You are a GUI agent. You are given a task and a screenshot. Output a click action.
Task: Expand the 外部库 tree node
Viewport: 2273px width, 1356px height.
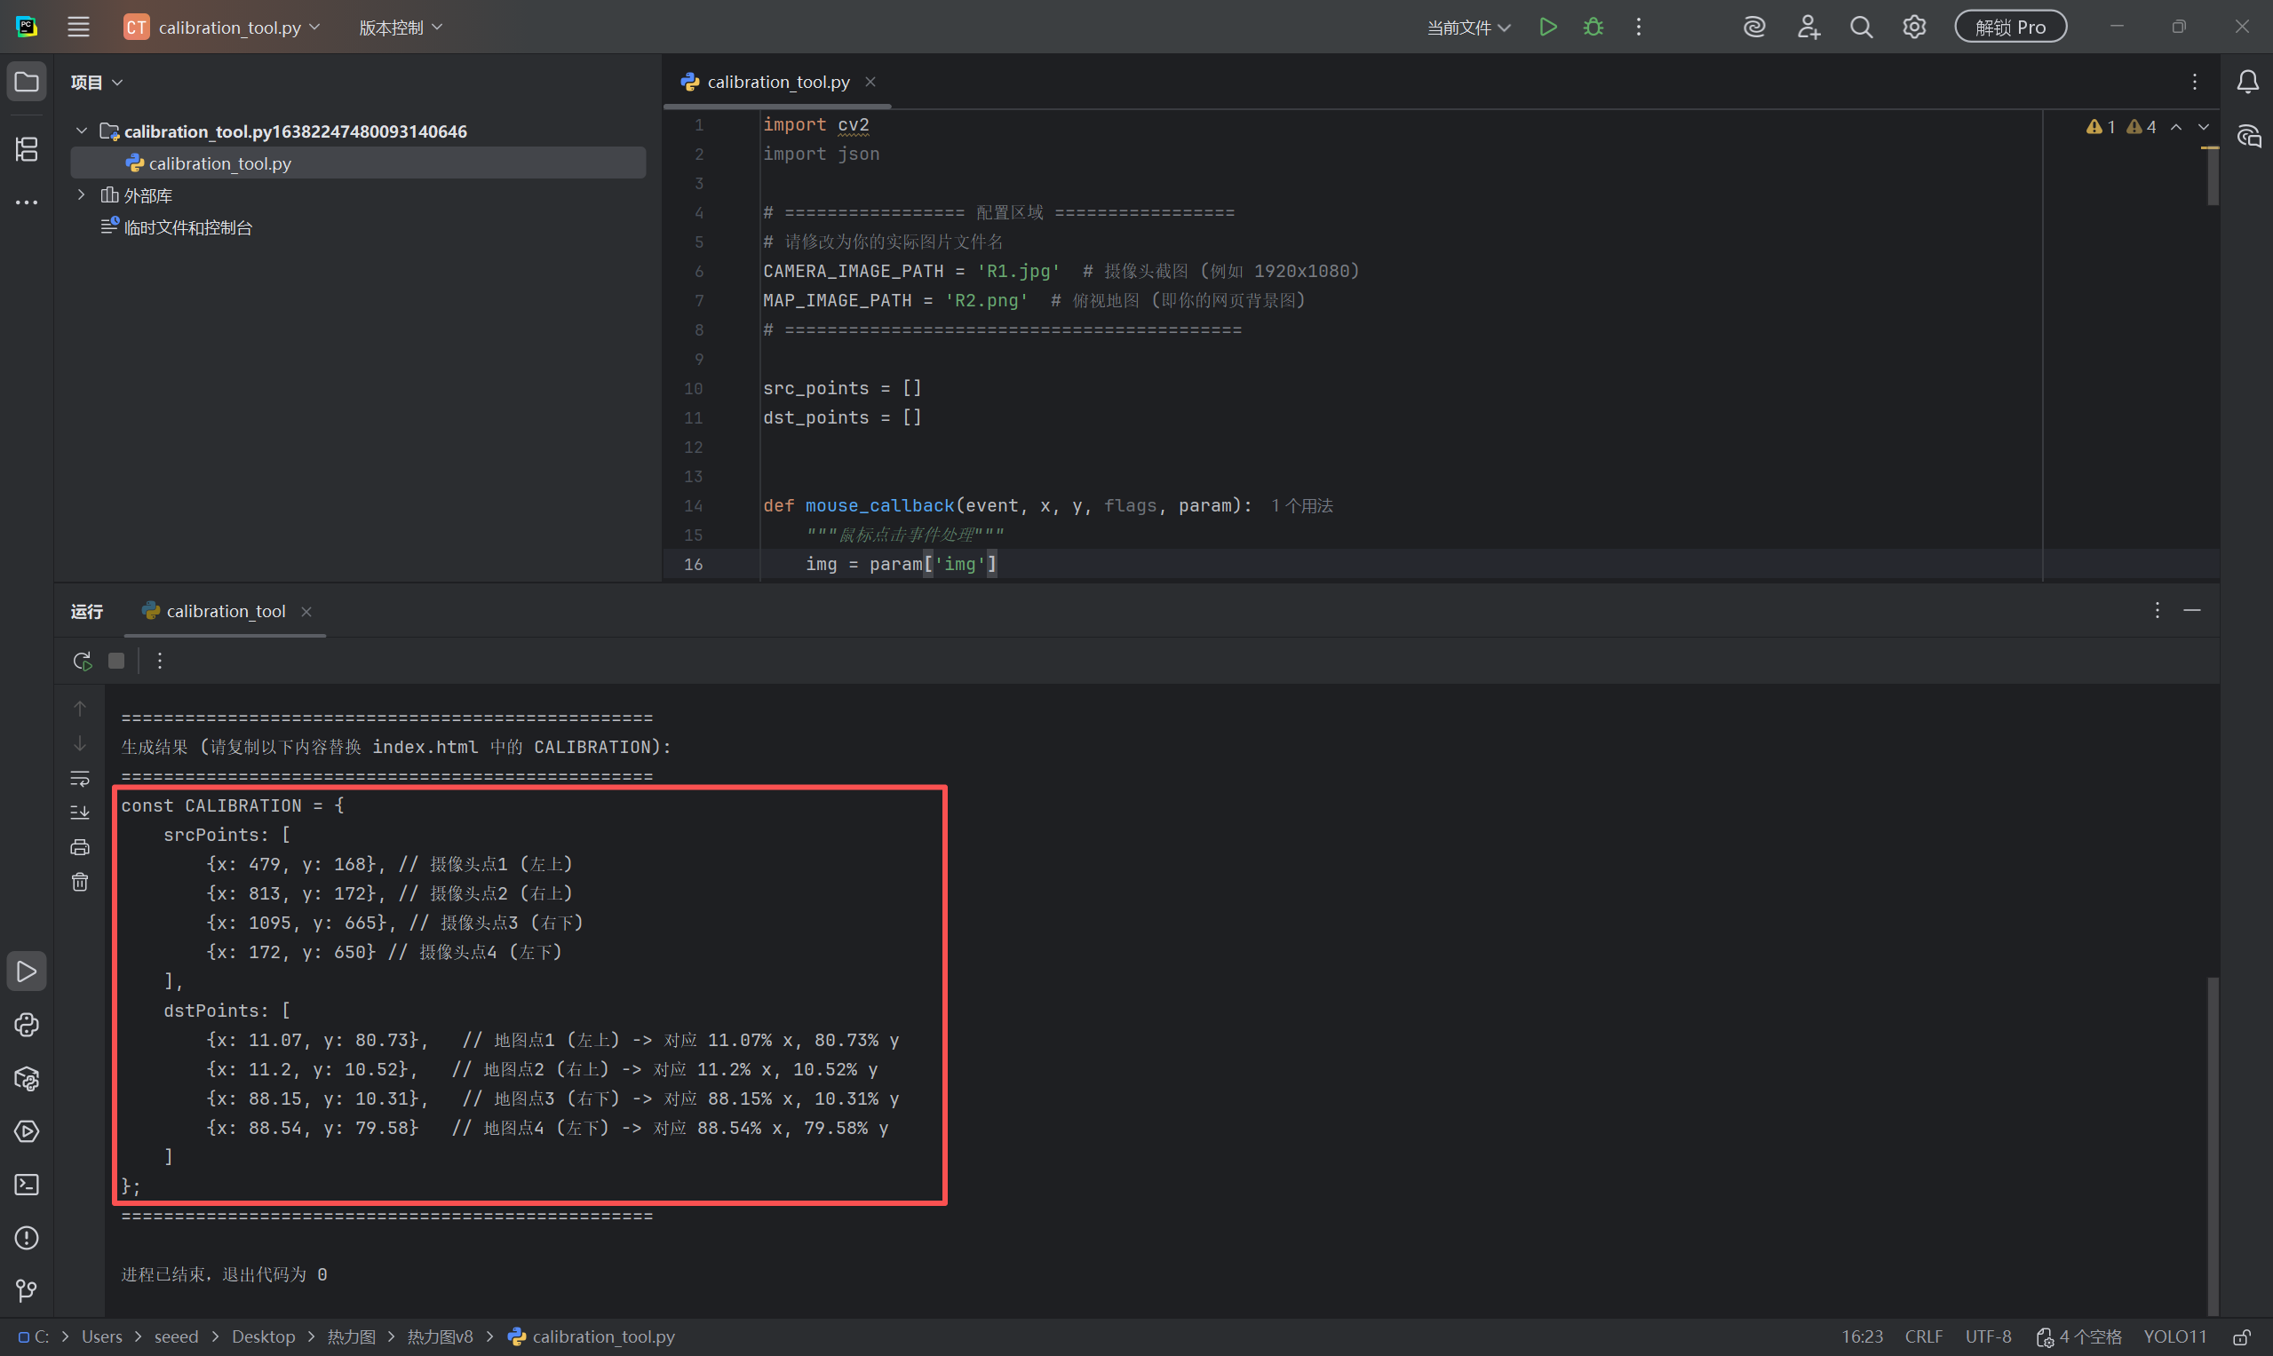[x=82, y=194]
